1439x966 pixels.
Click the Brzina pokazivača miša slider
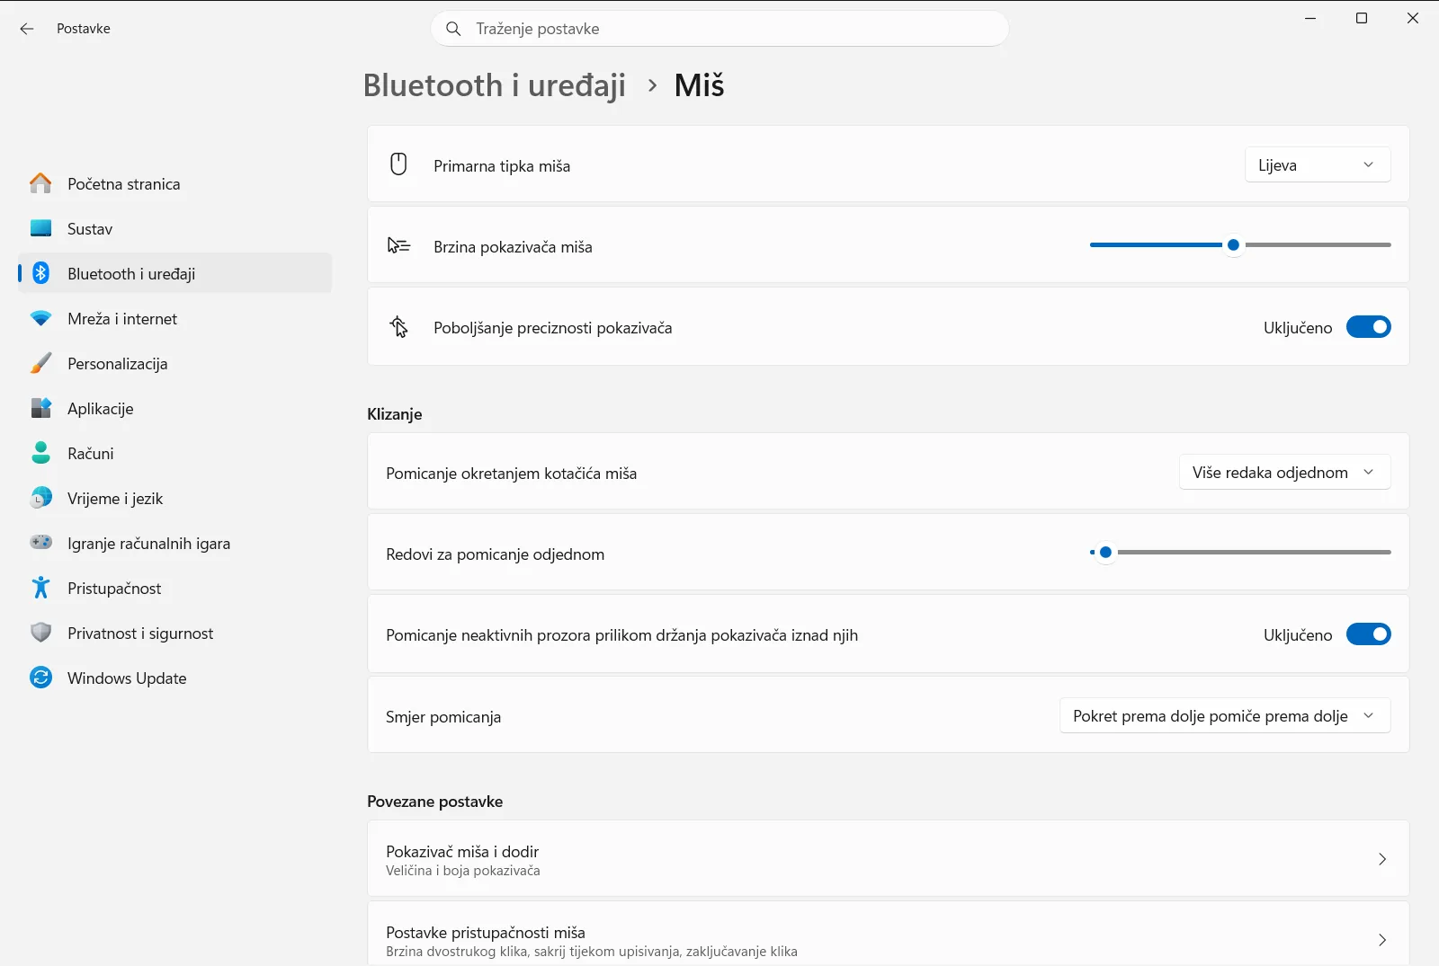pyautogui.click(x=1240, y=244)
